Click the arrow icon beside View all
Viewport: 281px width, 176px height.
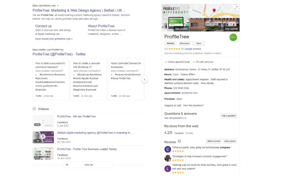(x=67, y=165)
